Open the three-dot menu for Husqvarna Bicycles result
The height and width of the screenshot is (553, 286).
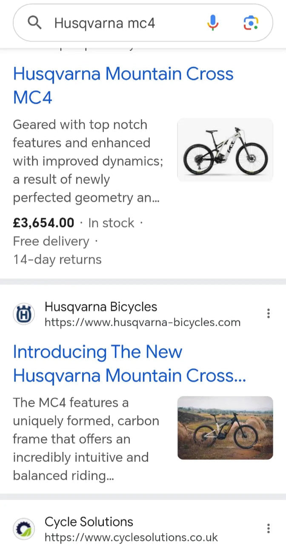269,314
